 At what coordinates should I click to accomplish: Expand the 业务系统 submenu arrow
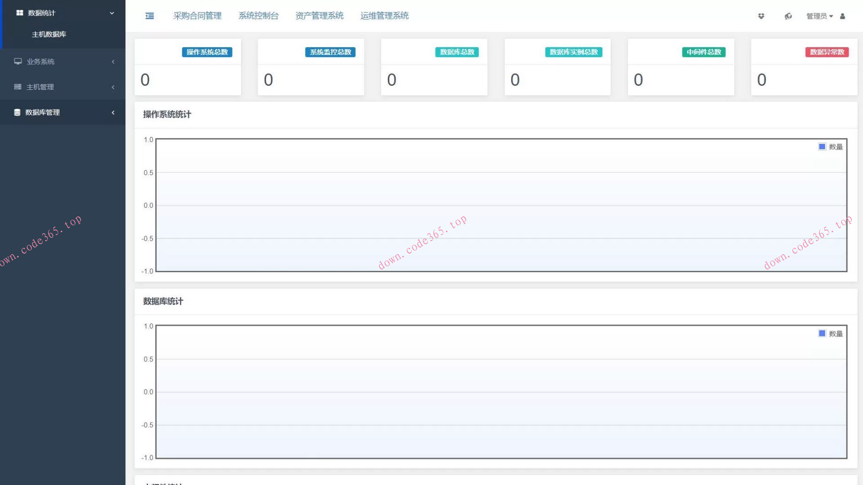pos(113,62)
